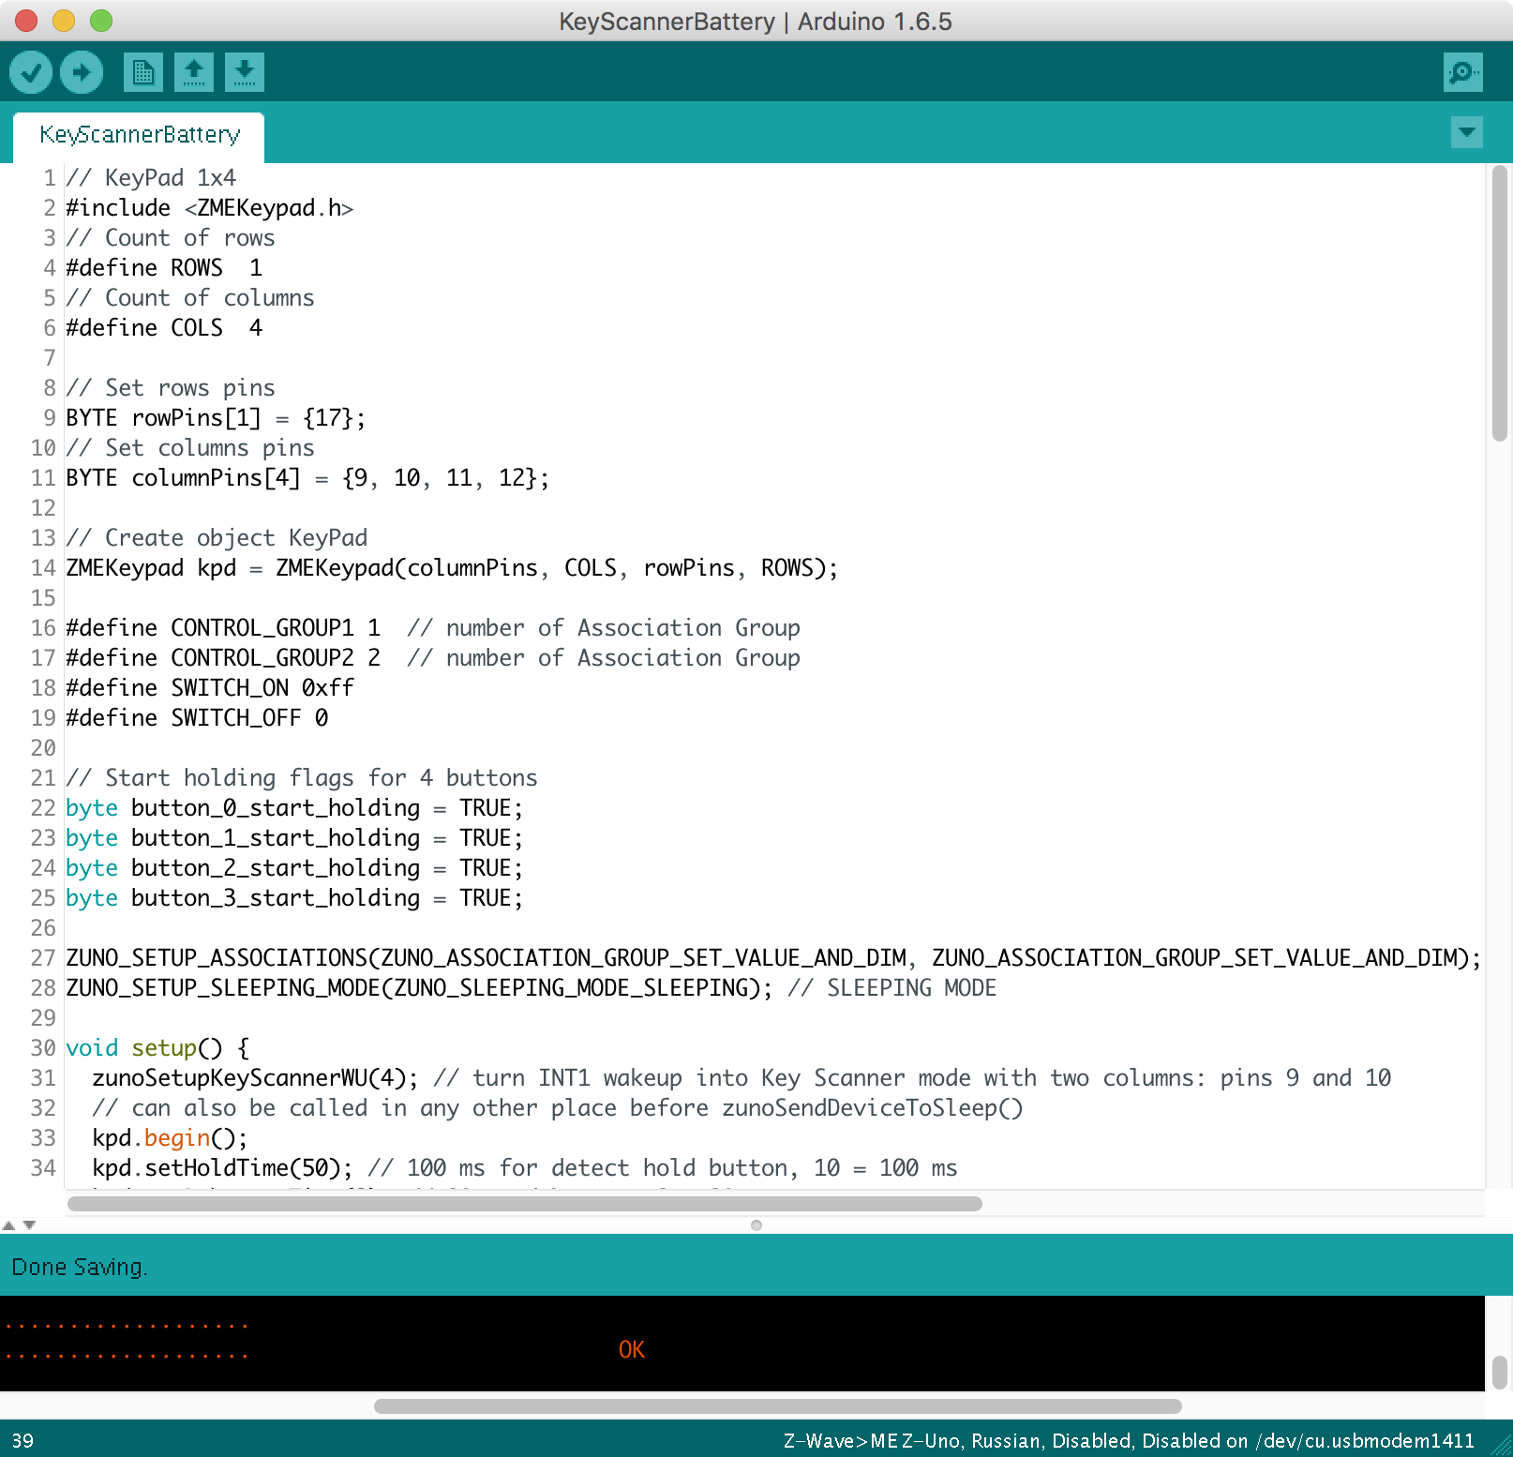Click the '// Start holding flags' comment
1513x1457 pixels.
click(x=302, y=778)
